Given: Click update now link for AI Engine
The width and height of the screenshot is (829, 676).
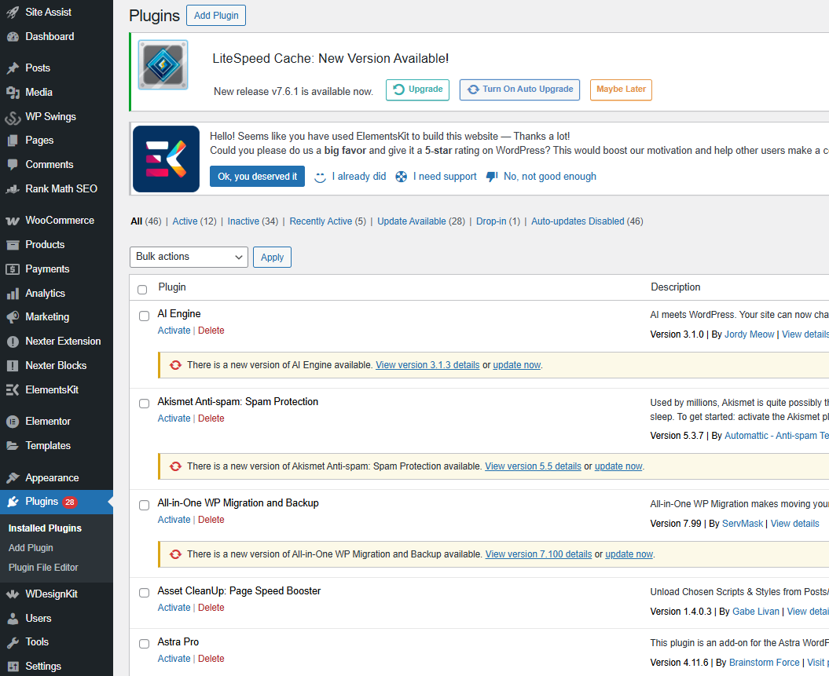Looking at the screenshot, I should pos(516,365).
